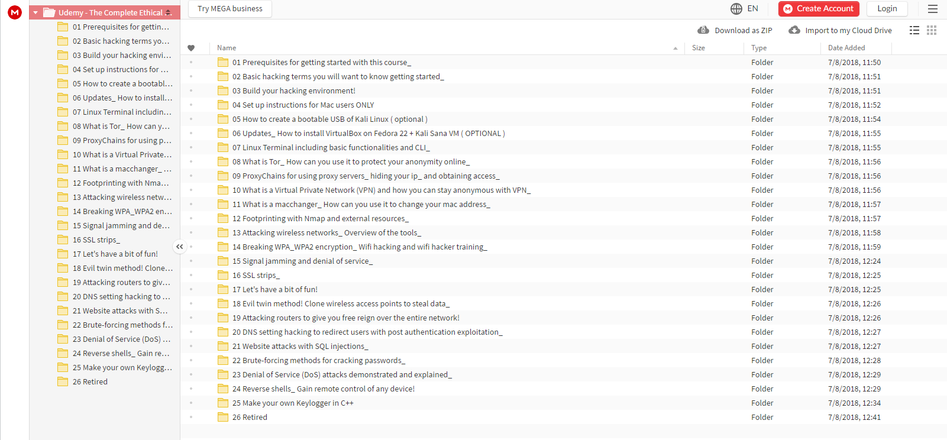Open the globe language icon
Image resolution: width=947 pixels, height=440 pixels.
(x=736, y=9)
